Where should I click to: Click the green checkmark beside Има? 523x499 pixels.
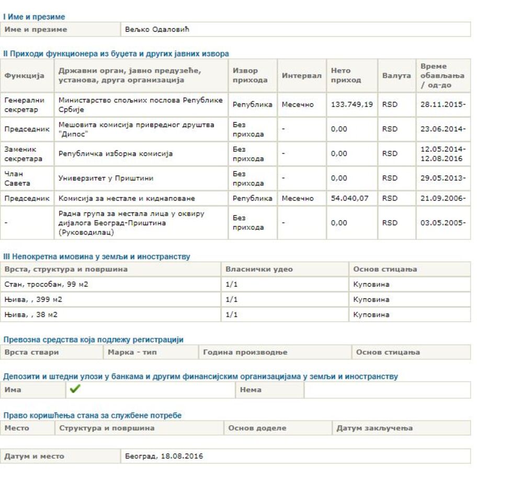(x=75, y=390)
